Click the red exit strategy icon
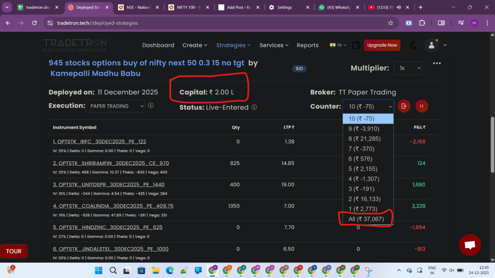Image resolution: width=495 pixels, height=278 pixels. pyautogui.click(x=404, y=106)
